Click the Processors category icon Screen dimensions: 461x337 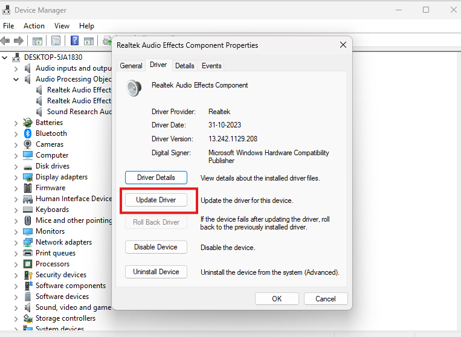click(x=28, y=264)
